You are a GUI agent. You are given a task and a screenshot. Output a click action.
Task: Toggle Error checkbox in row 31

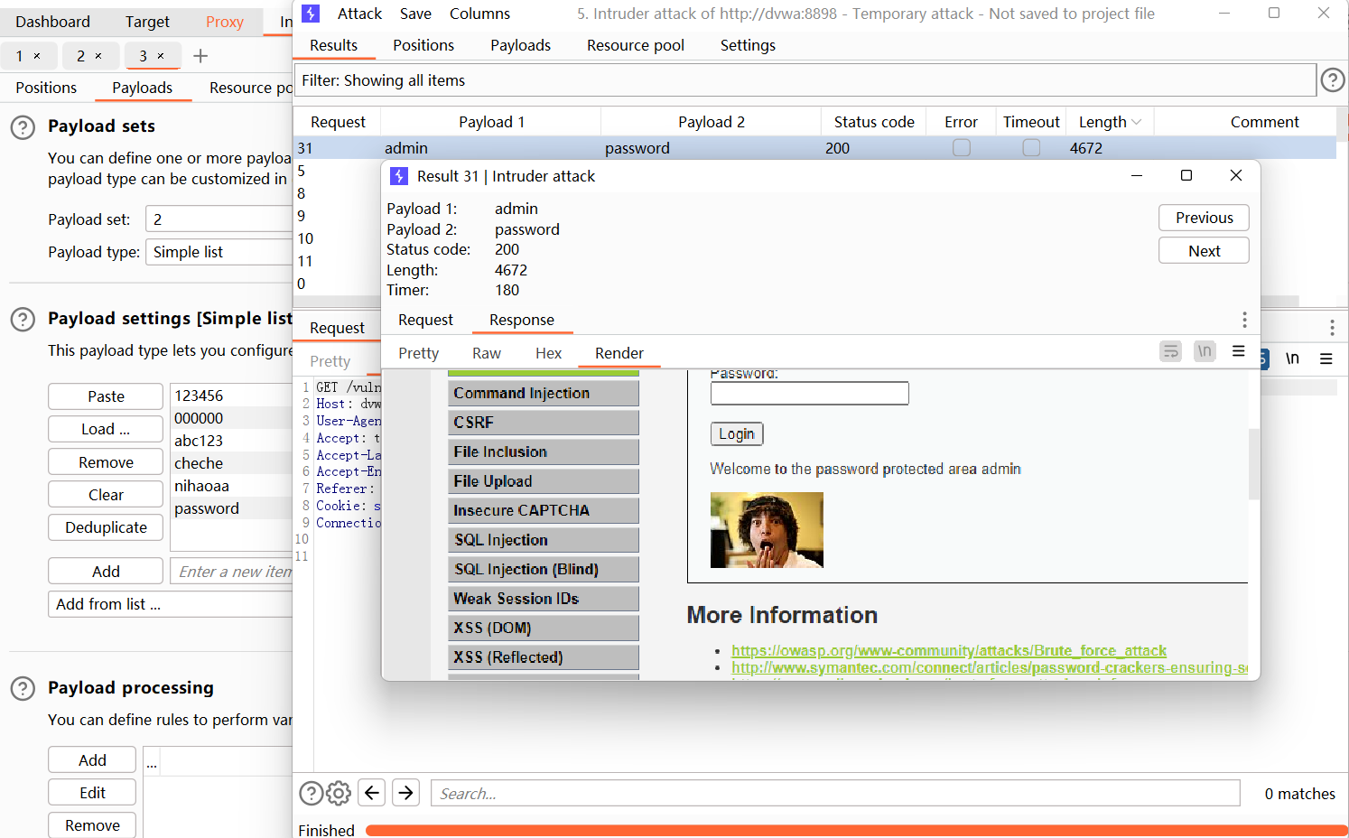tap(962, 147)
